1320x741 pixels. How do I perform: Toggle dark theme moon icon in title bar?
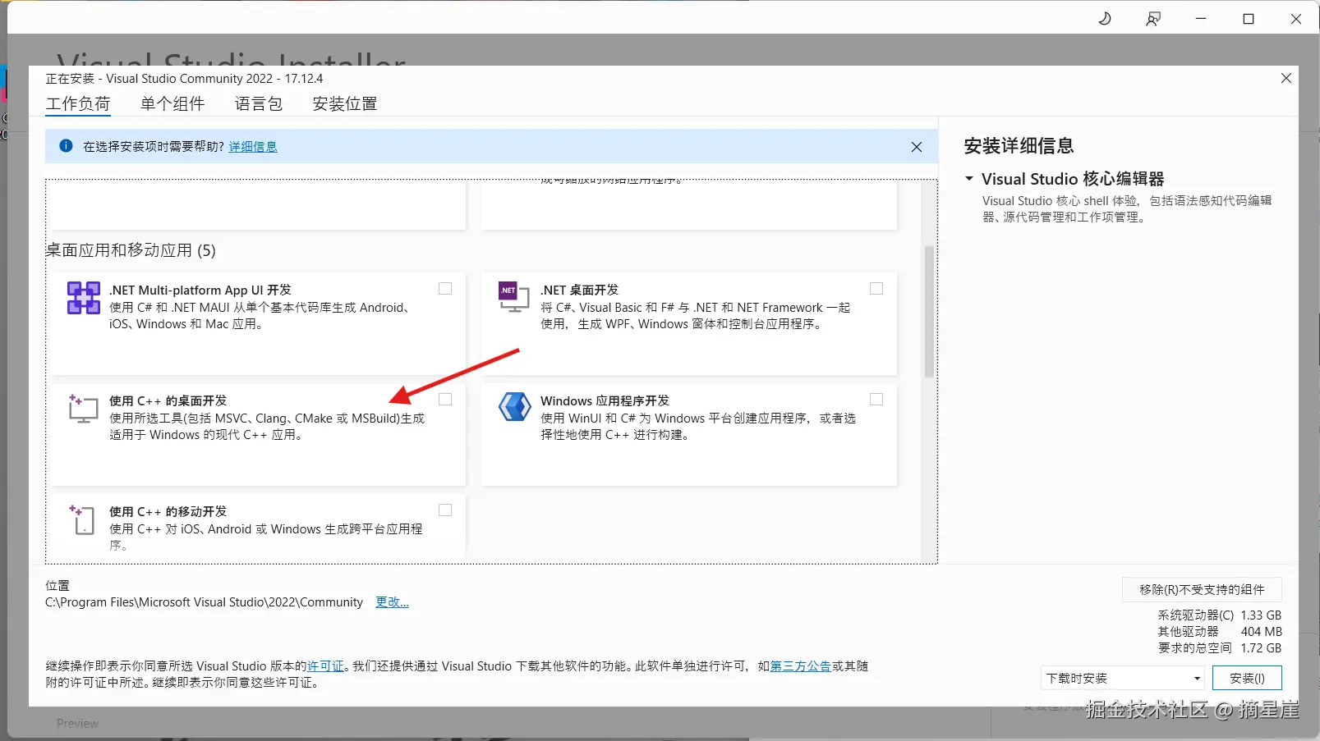1105,18
